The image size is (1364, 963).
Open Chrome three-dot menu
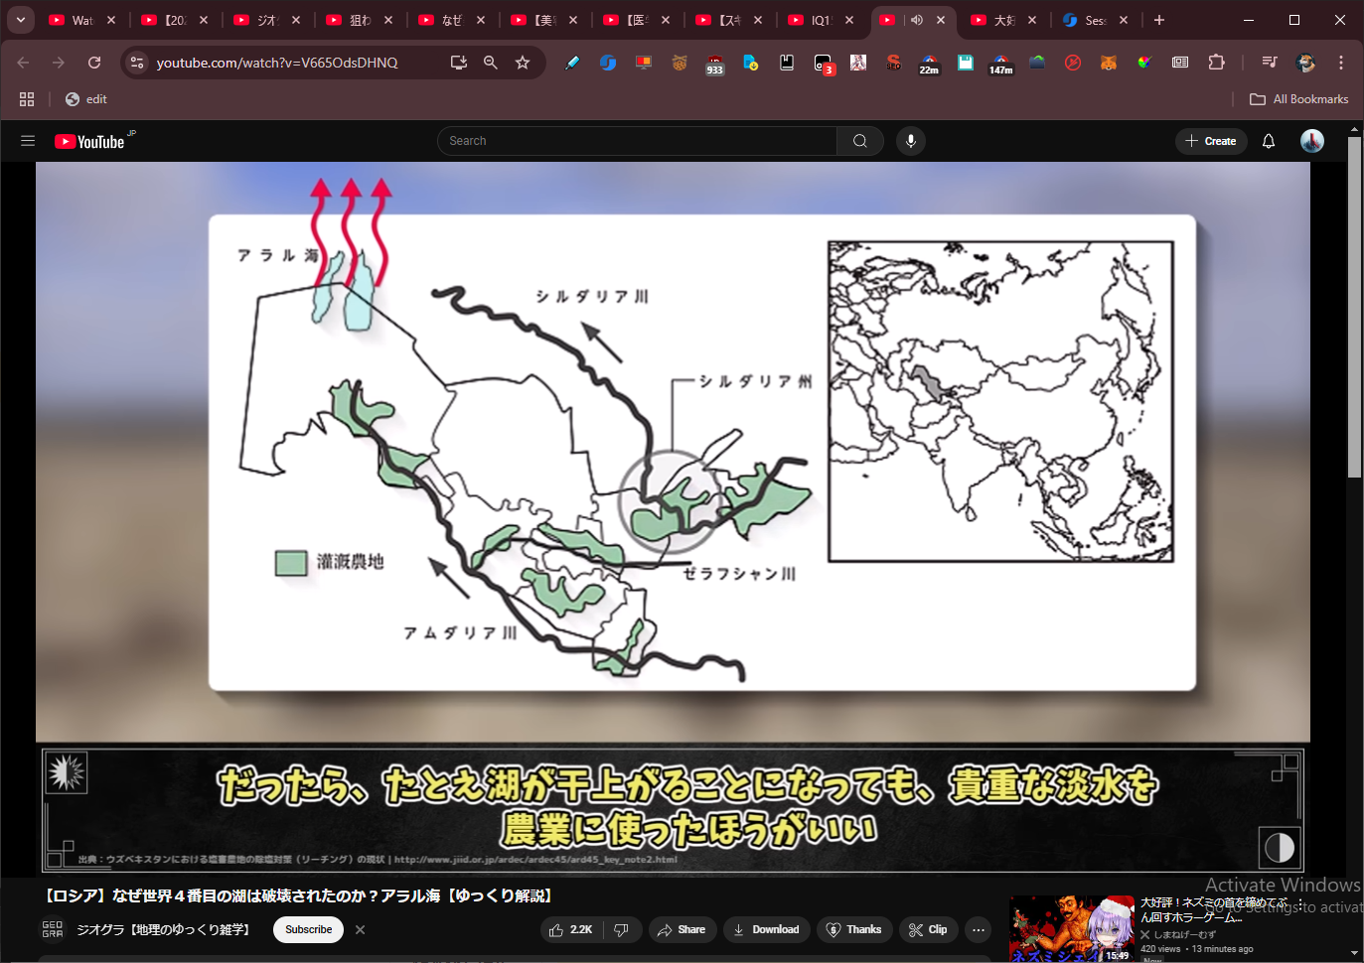click(1341, 63)
